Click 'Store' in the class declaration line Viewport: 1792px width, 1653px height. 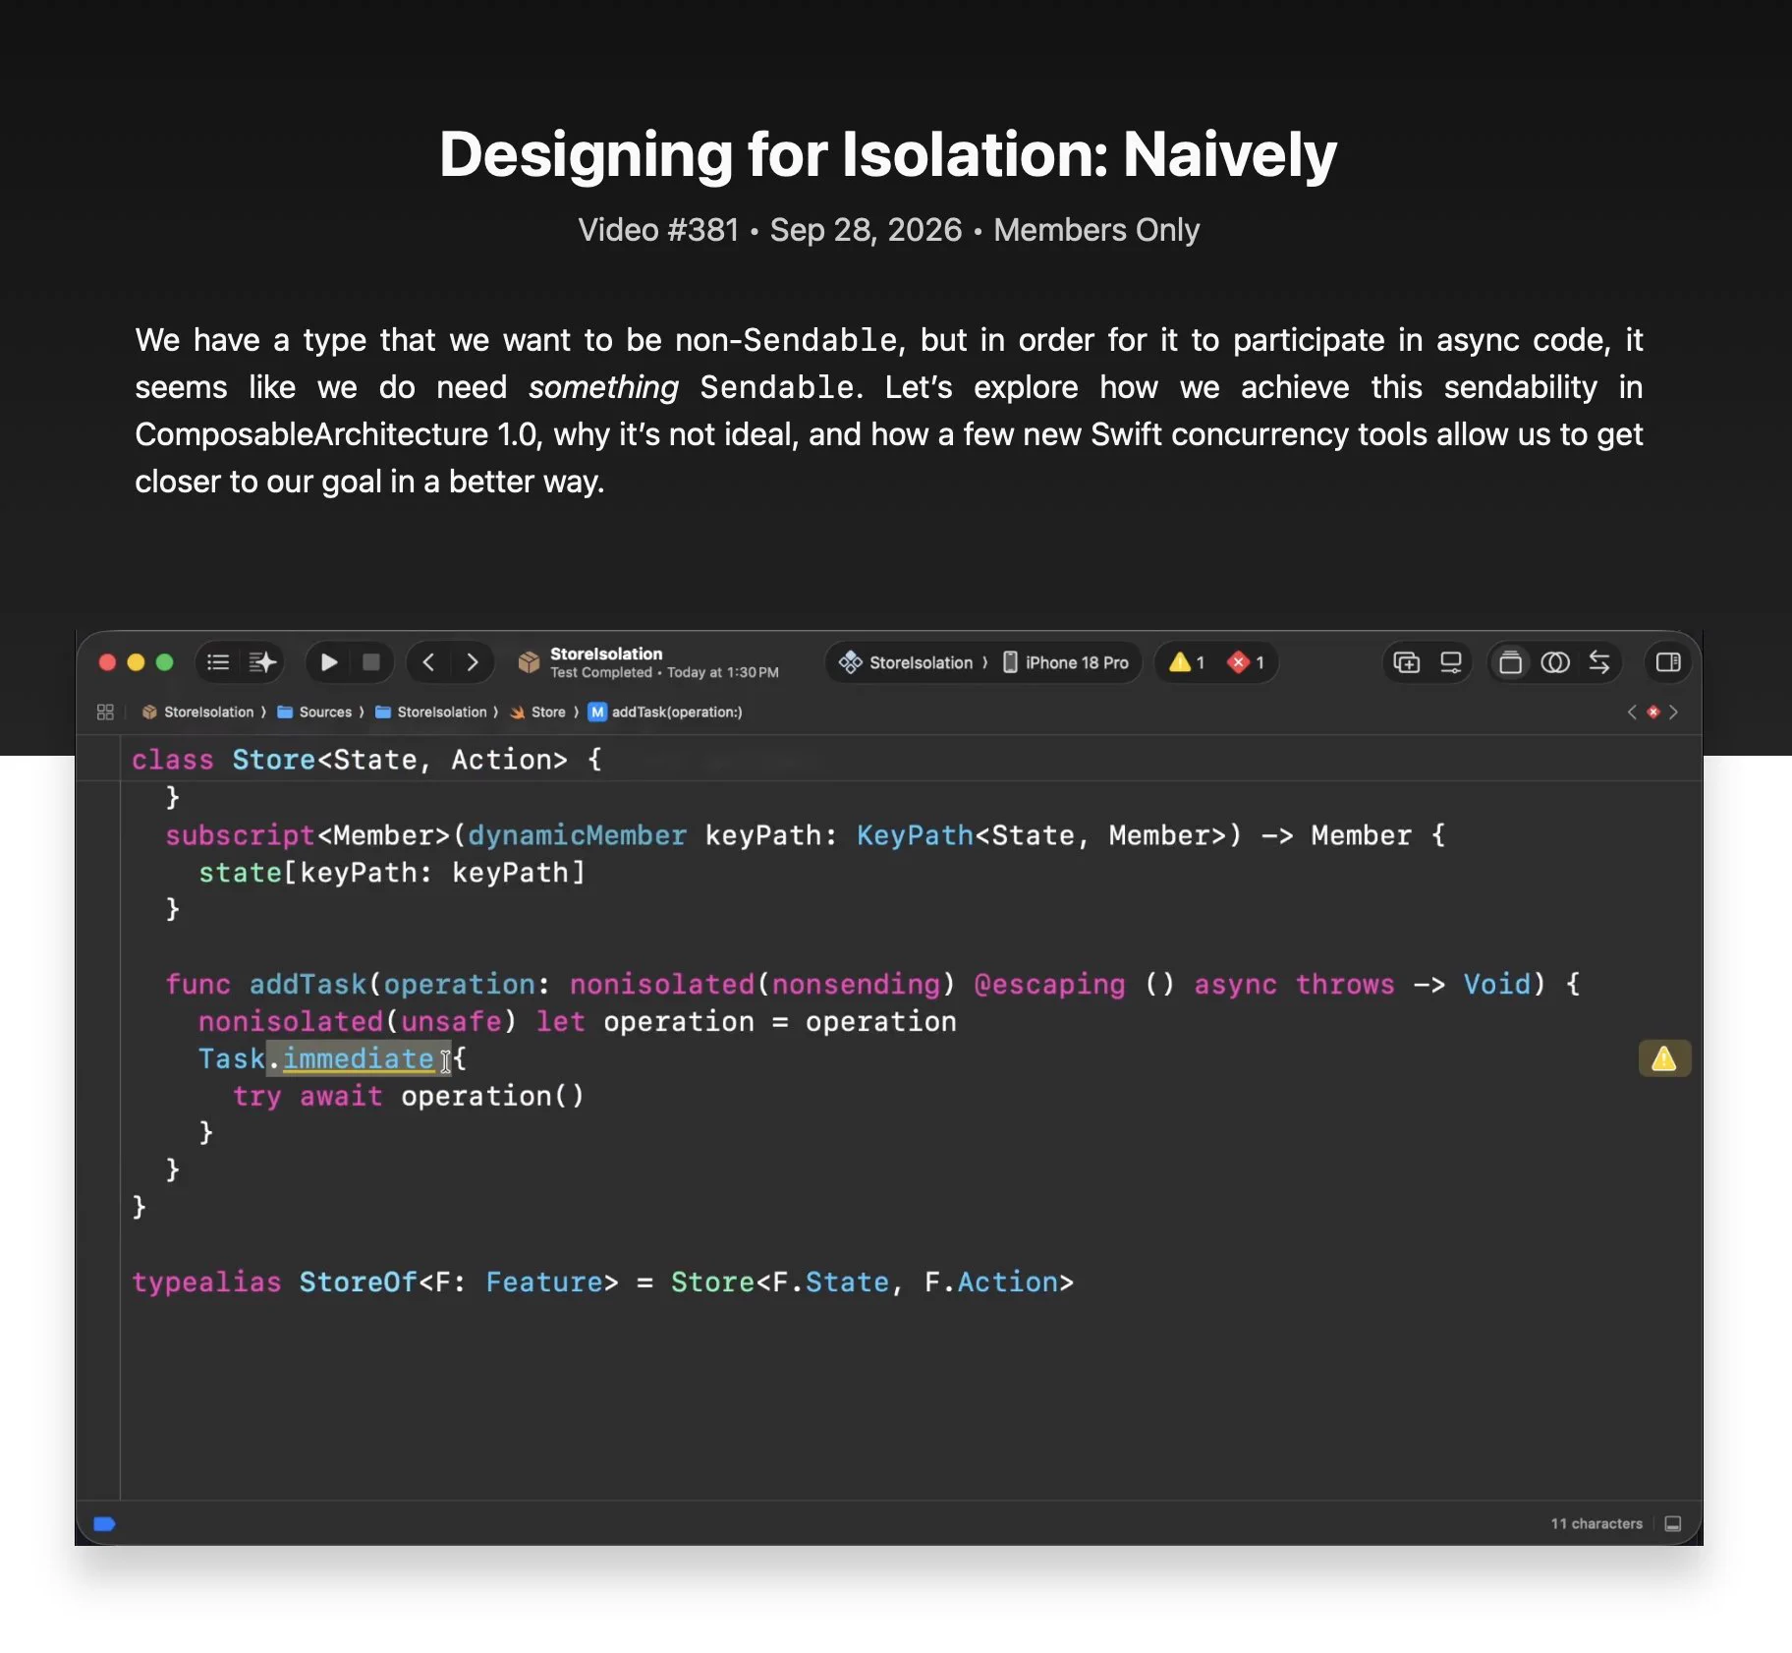(x=274, y=760)
